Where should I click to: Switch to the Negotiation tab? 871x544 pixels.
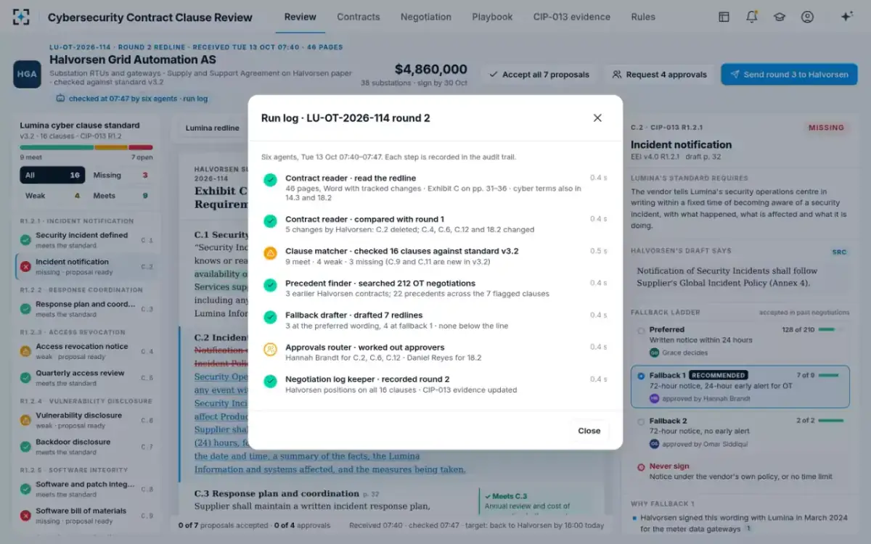[x=426, y=17]
